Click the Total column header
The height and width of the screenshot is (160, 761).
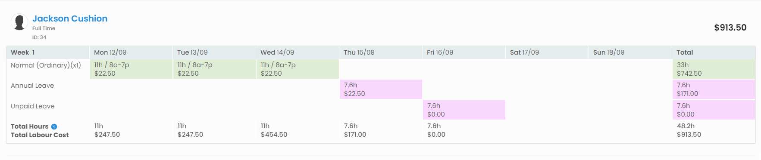pyautogui.click(x=685, y=52)
